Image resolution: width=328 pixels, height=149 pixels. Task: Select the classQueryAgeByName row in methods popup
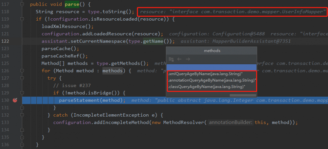(x=212, y=87)
